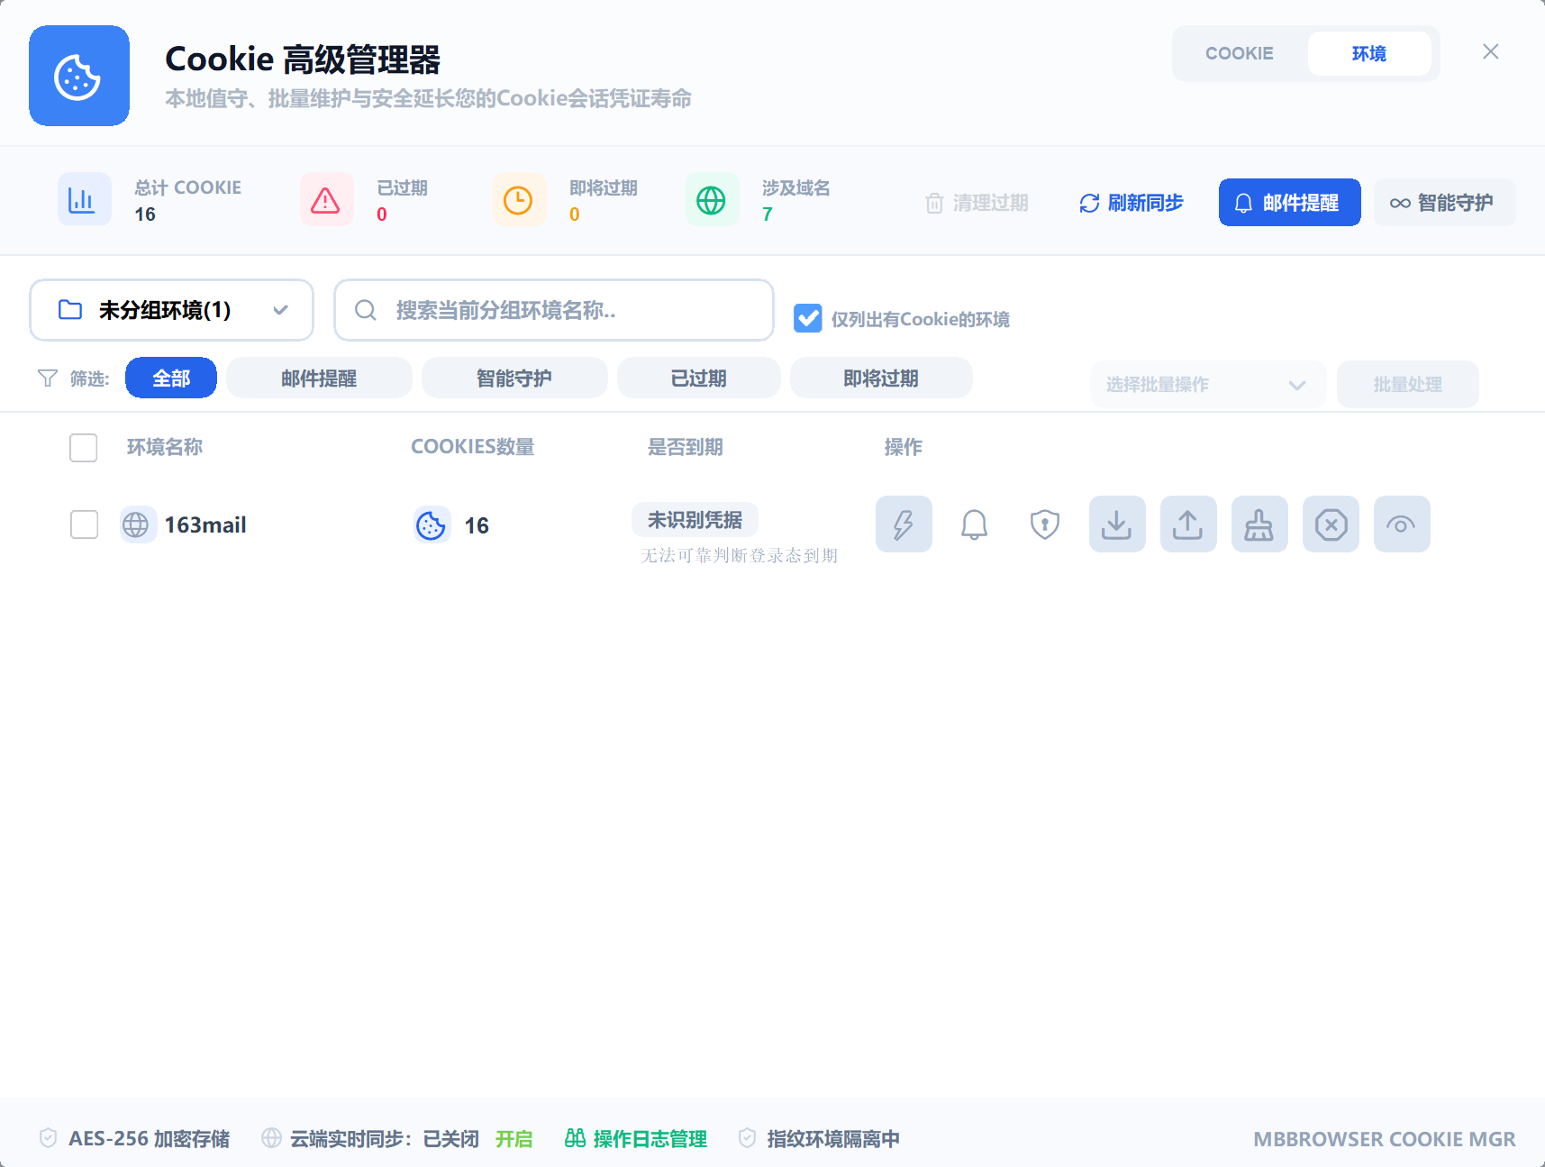
Task: Click the blue cookie app logo
Action: 79,76
